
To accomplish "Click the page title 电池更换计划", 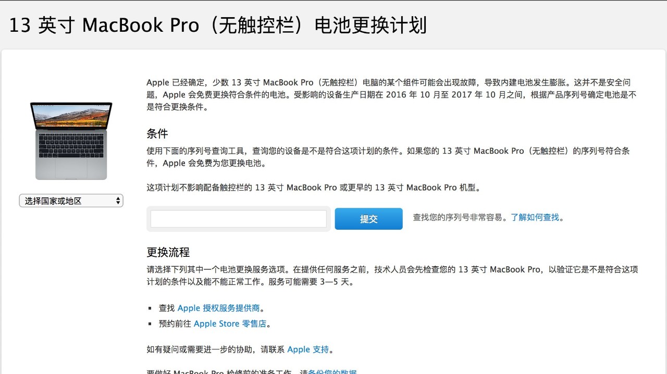I will coord(370,25).
